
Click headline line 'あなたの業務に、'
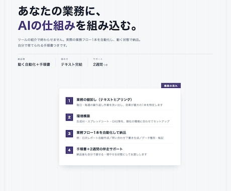point(60,11)
